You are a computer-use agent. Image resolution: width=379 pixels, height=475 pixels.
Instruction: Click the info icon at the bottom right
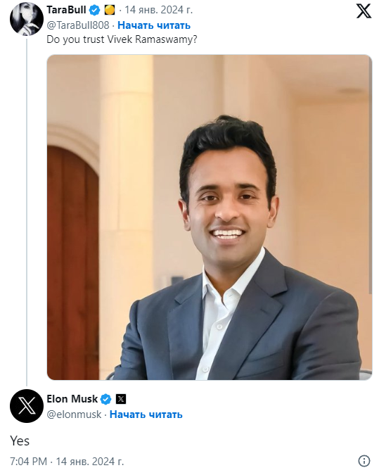coord(364,461)
